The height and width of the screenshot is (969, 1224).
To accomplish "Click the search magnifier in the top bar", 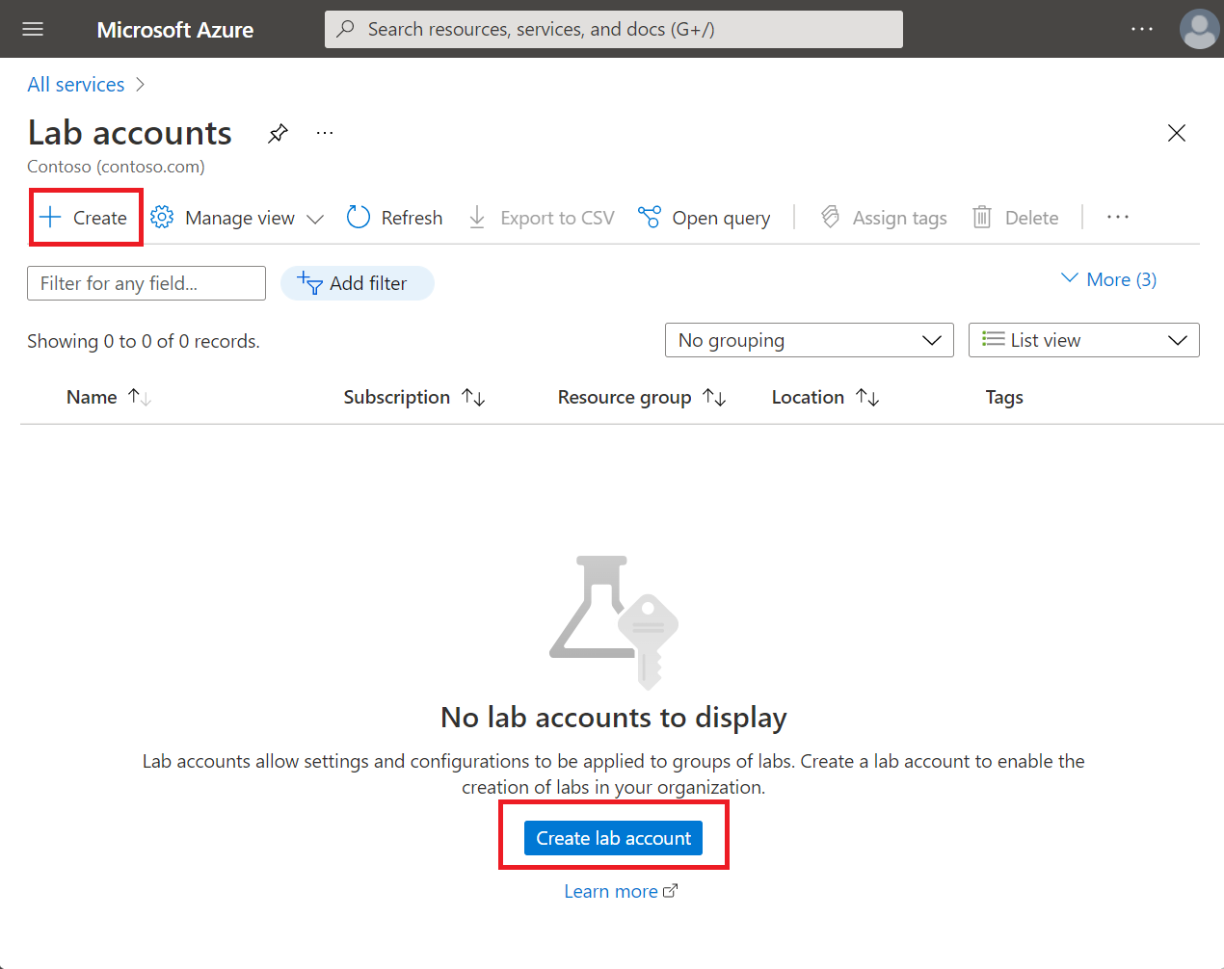I will coord(345,29).
